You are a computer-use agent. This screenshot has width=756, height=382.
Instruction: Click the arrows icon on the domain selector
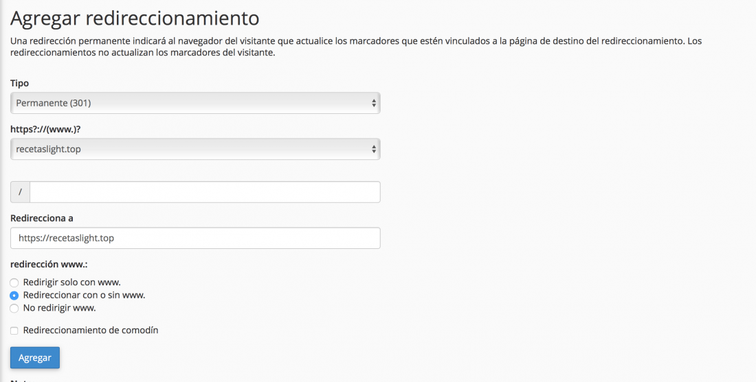click(374, 149)
